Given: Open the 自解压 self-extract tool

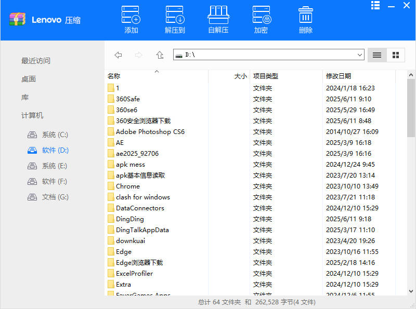Looking at the screenshot, I should click(x=218, y=18).
